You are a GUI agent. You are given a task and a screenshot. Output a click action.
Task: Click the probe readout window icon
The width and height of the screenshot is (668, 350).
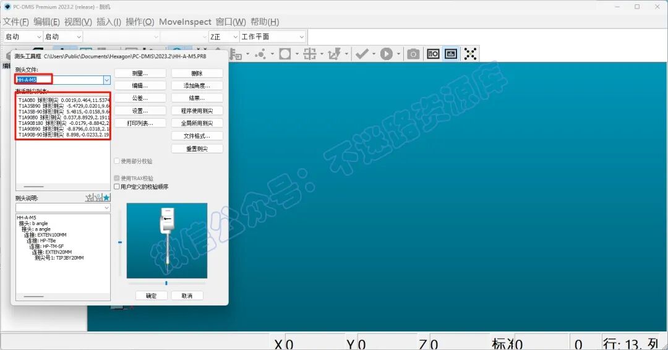[433, 54]
